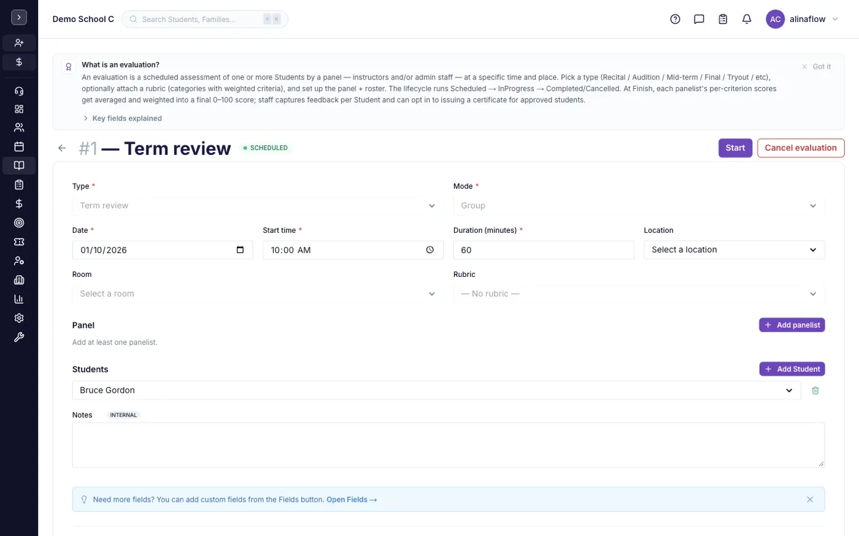Click the Notes text area
The image size is (859, 536).
[x=449, y=445]
